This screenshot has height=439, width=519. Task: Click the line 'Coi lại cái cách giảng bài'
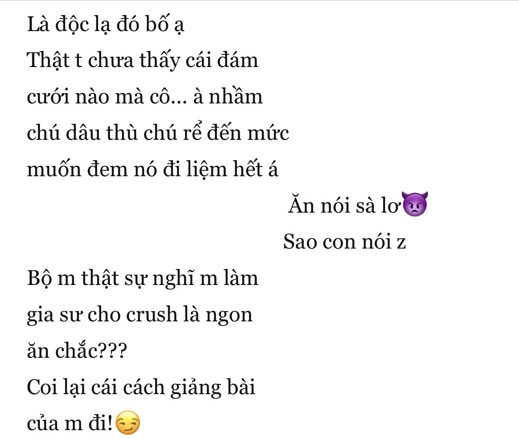[141, 387]
